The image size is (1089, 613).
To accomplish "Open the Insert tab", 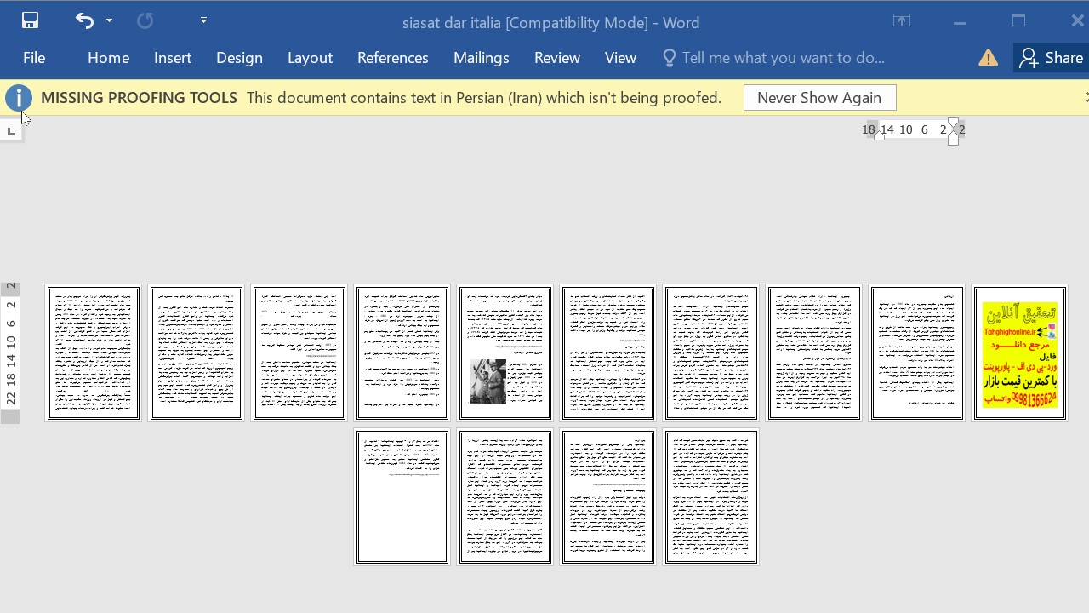I will coord(173,58).
